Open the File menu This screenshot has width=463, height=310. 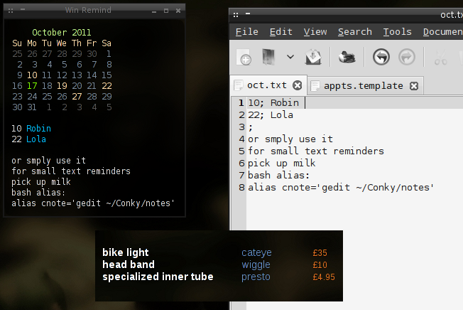point(247,31)
